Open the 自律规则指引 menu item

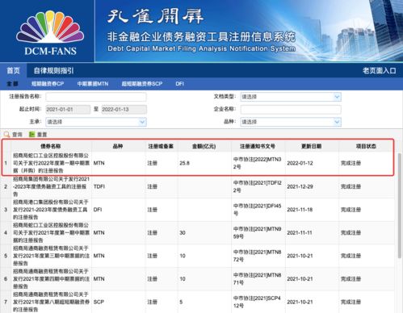[x=53, y=71]
